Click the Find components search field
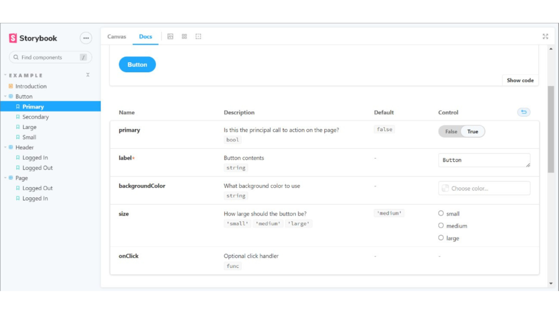The width and height of the screenshot is (559, 314). tap(46, 57)
